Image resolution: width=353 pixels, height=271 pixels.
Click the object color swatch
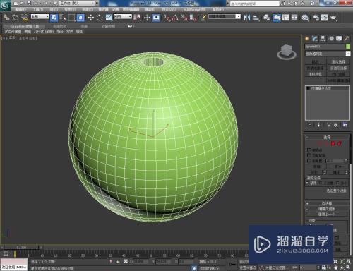(348, 47)
